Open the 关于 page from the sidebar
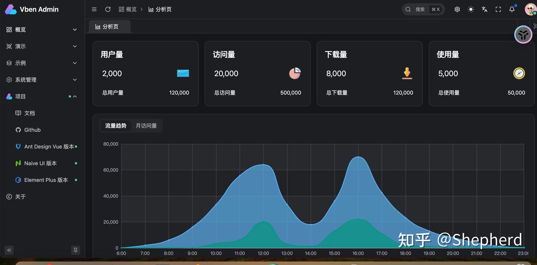Image resolution: width=537 pixels, height=265 pixels. 20,196
